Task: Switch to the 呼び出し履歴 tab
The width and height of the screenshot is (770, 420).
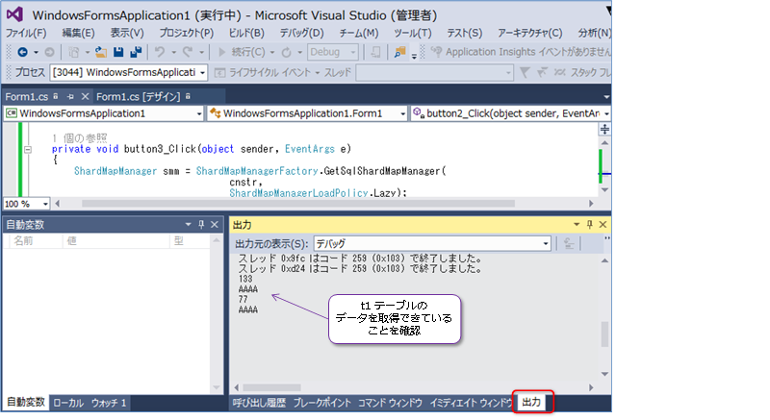Action: coord(259,403)
